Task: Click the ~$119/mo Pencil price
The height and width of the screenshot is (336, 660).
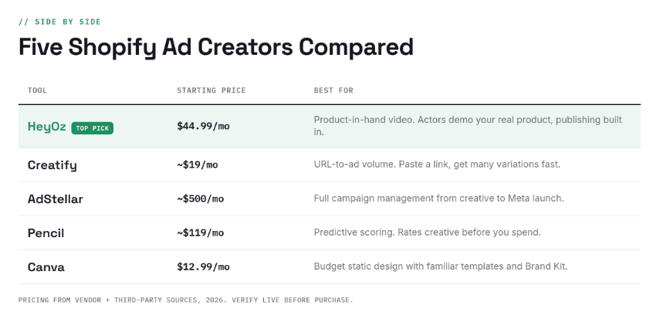Action: [x=201, y=232]
